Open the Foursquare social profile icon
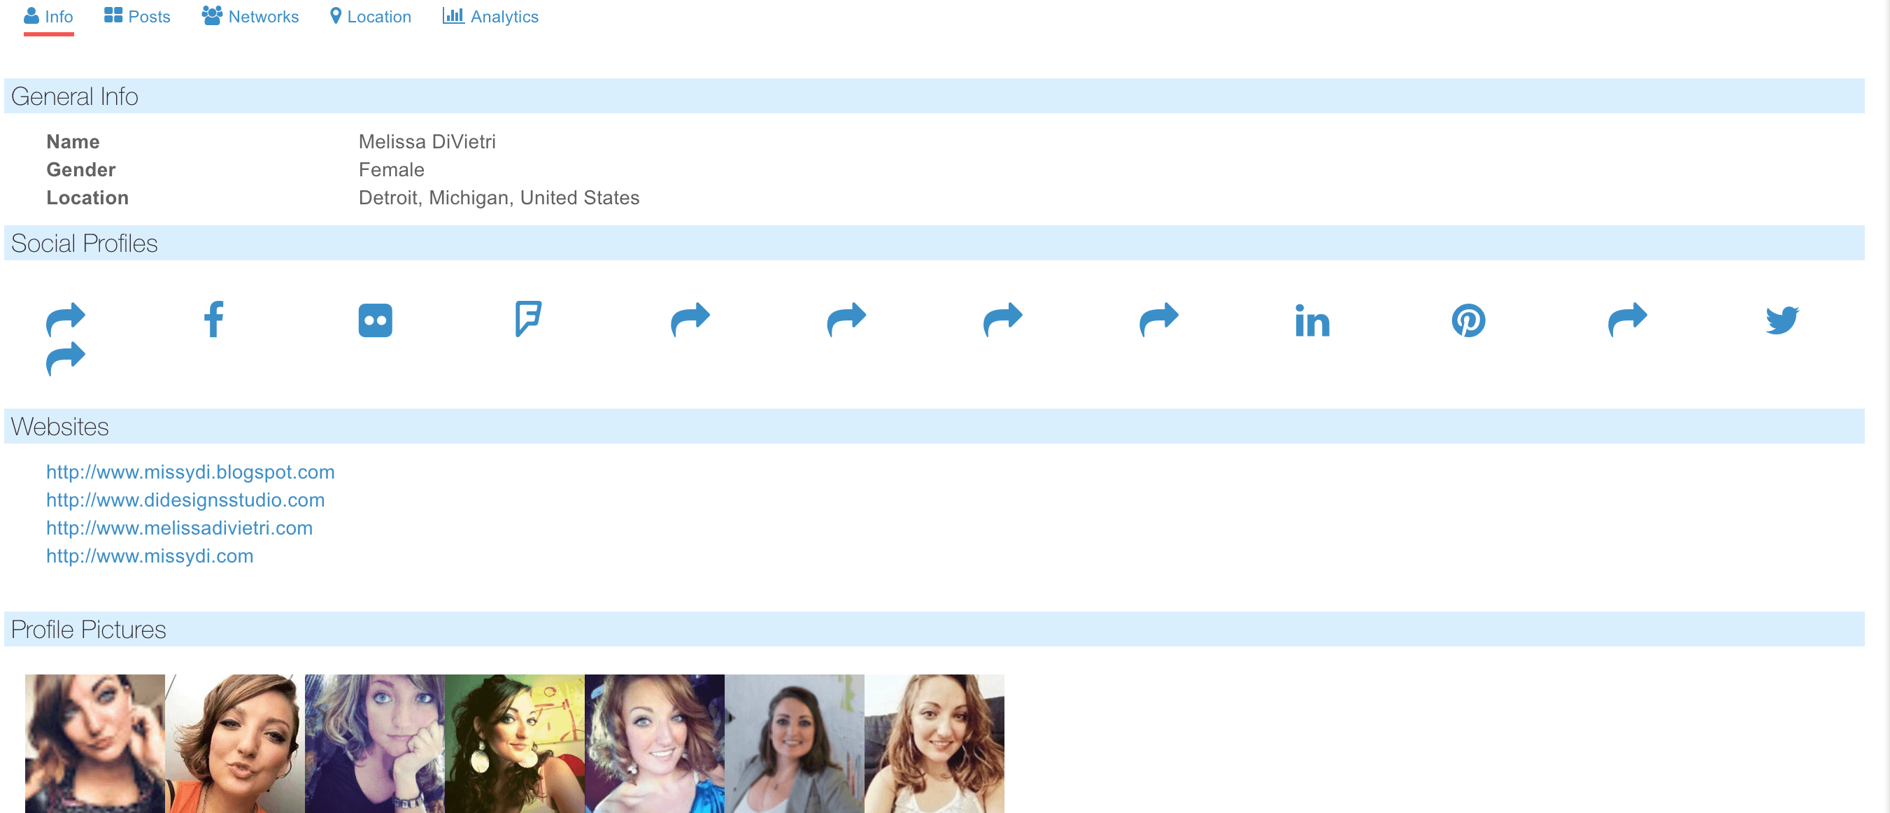 [x=528, y=318]
